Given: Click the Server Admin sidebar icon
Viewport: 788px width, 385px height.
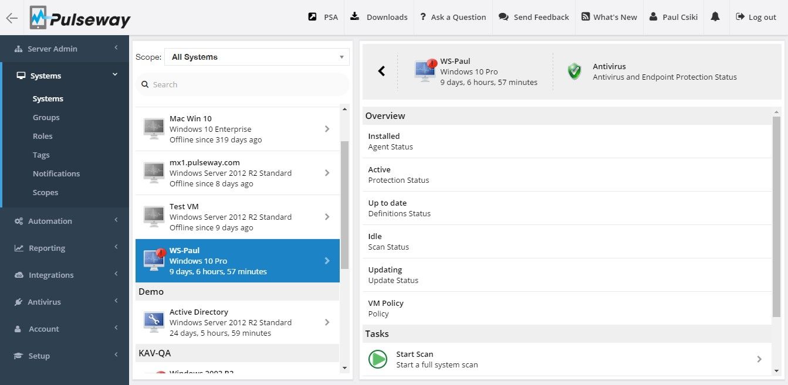Looking at the screenshot, I should coord(18,49).
